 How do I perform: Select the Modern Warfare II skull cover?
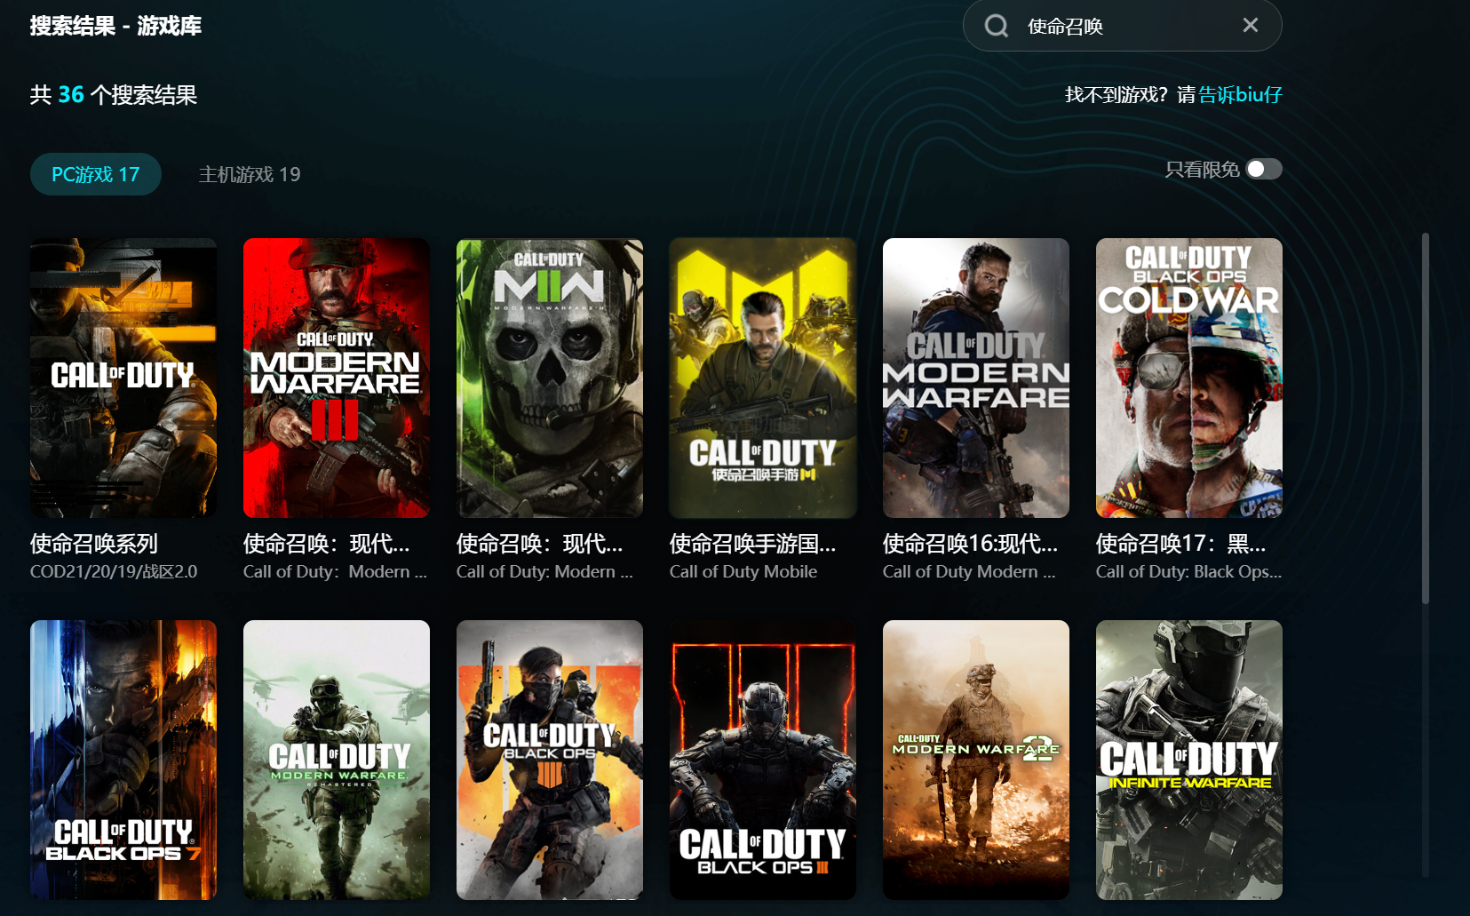coord(550,378)
